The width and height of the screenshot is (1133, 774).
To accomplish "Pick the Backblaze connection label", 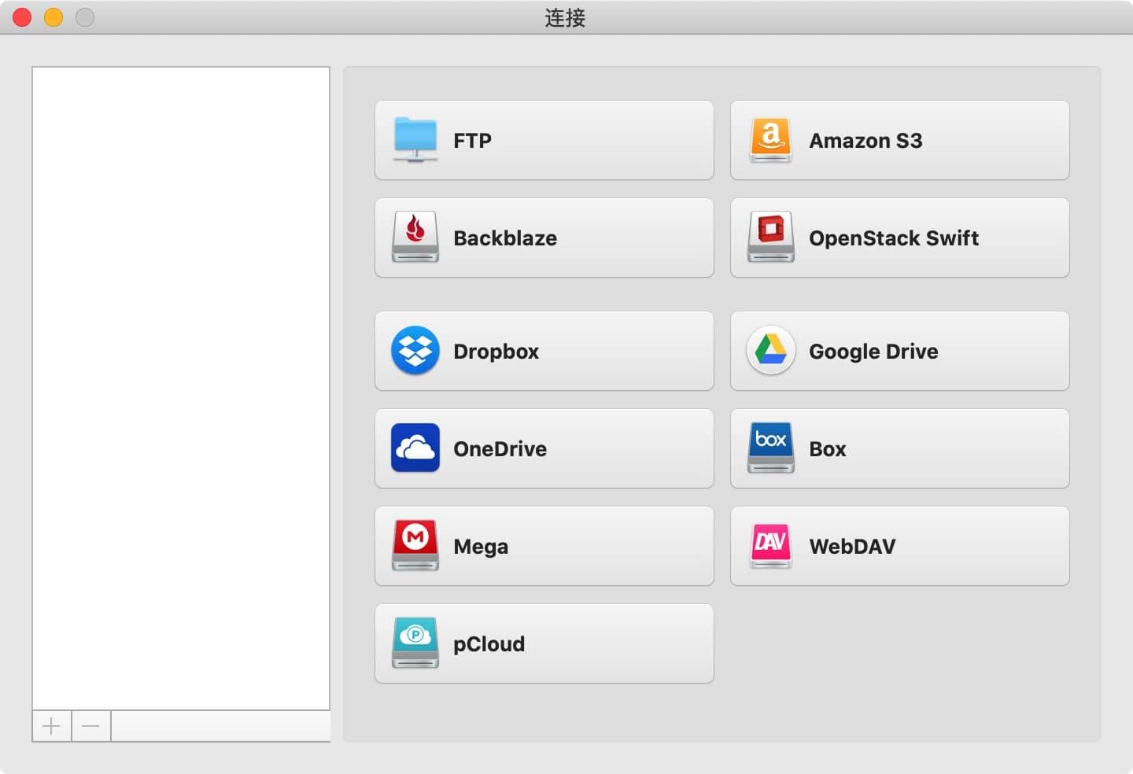I will click(x=505, y=238).
